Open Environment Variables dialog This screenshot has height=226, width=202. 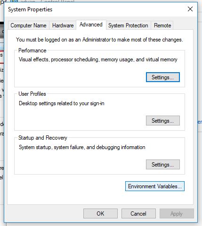point(155,186)
